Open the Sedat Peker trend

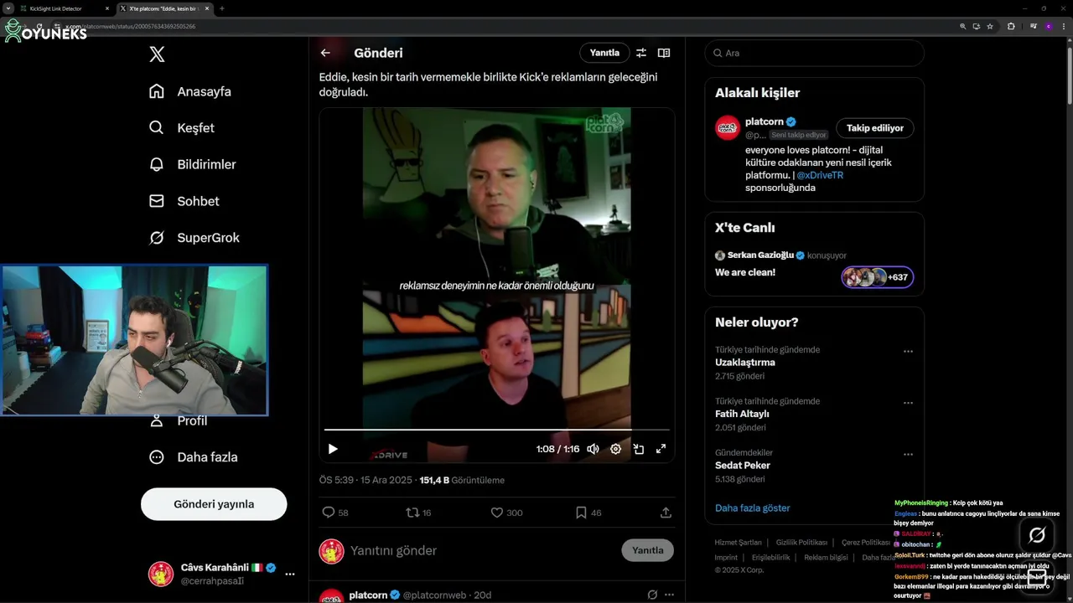pos(743,466)
